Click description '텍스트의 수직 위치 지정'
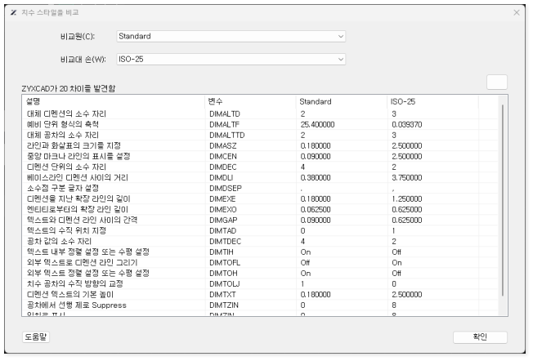 [66, 231]
